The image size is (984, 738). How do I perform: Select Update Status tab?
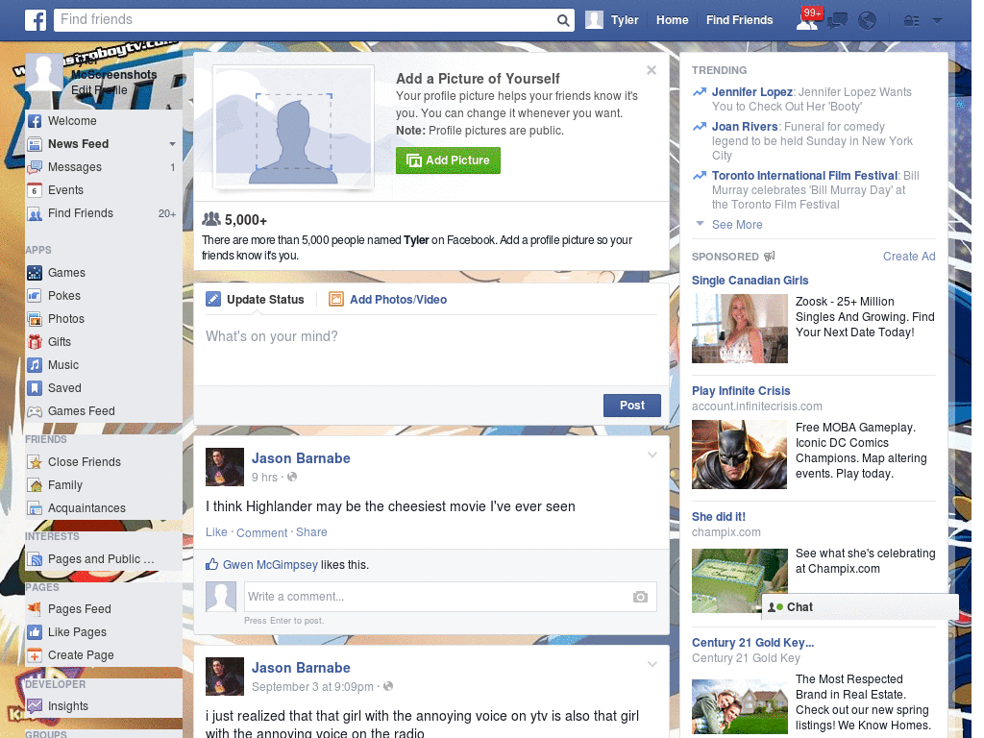[255, 300]
